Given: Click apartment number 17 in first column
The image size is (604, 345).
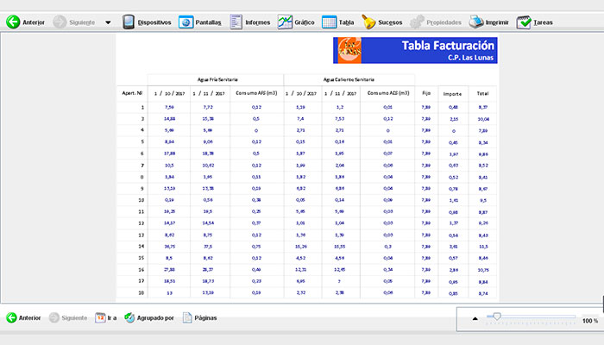Looking at the screenshot, I should pyautogui.click(x=141, y=281).
